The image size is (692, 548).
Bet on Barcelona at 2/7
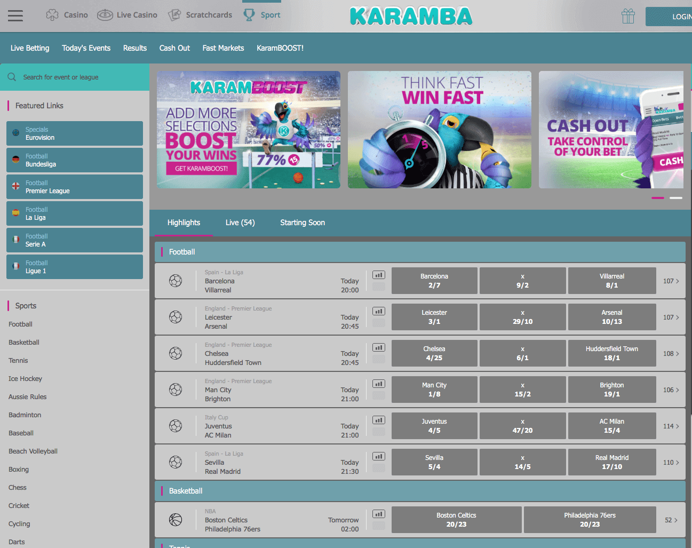tap(434, 281)
